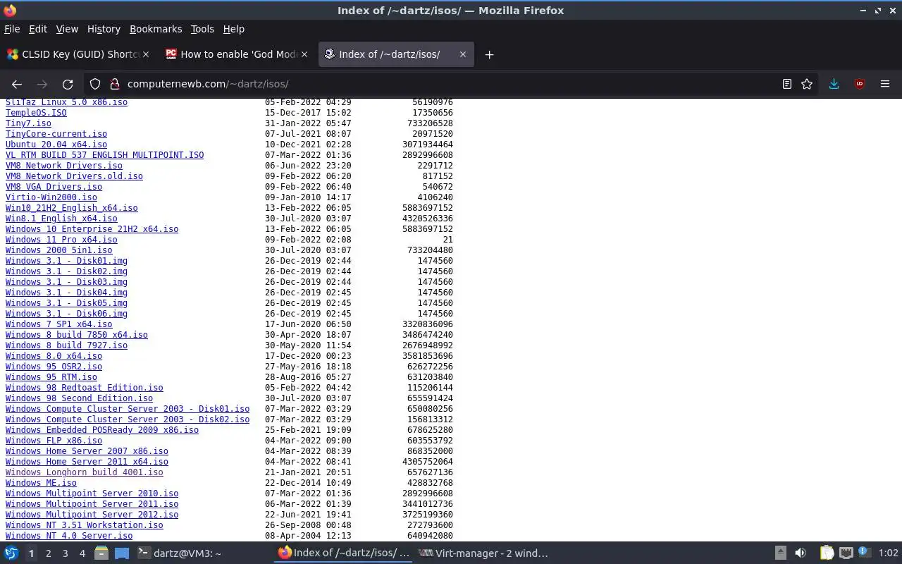
Task: Go forward to the next page
Action: pos(42,84)
